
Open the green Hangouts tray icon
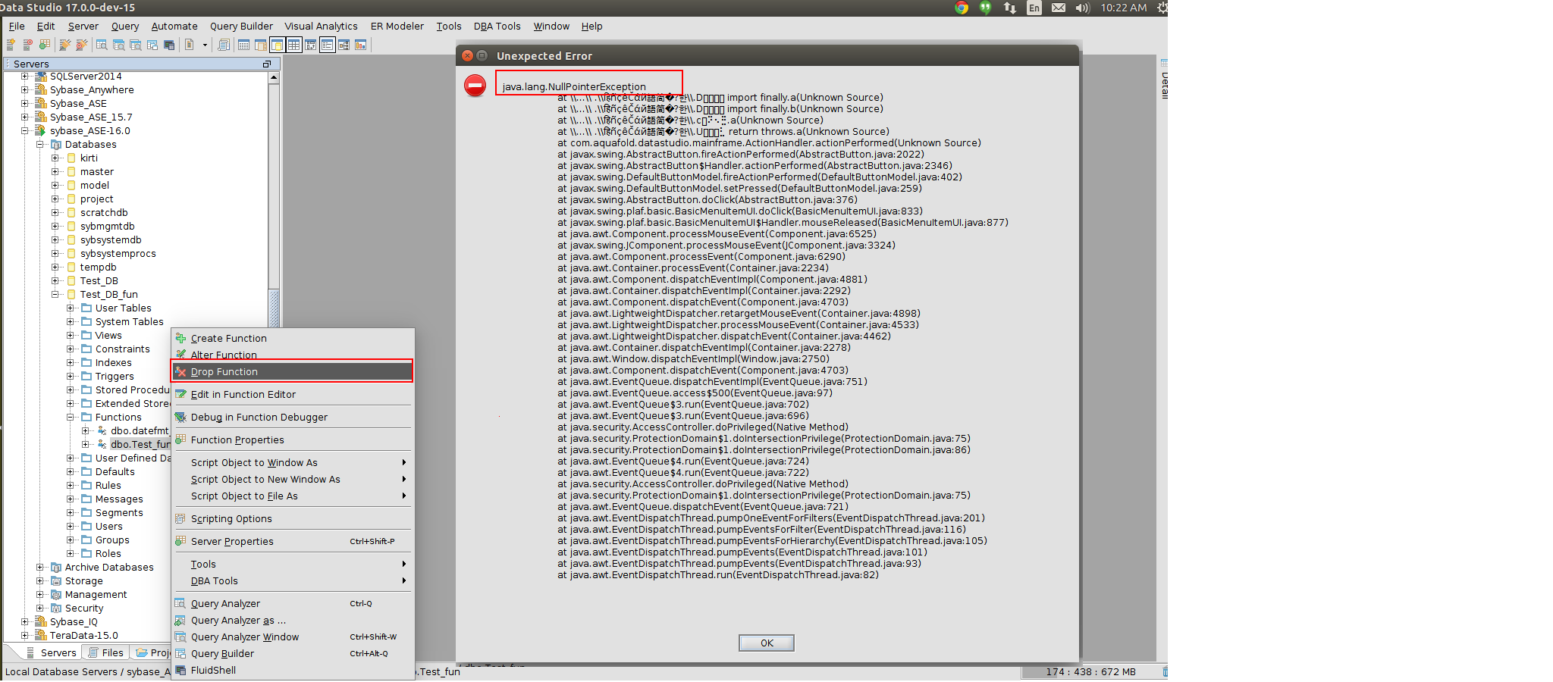click(985, 8)
